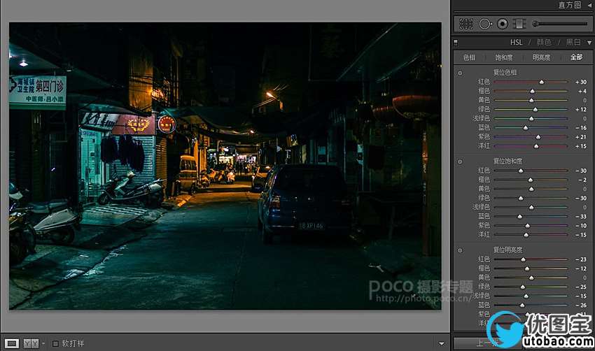
Task: Click the luminance red value -23
Action: click(581, 259)
